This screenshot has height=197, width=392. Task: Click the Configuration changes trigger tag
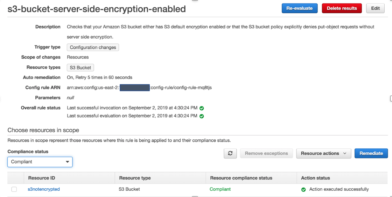(93, 48)
